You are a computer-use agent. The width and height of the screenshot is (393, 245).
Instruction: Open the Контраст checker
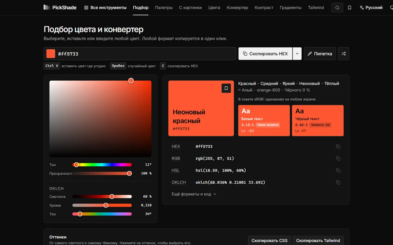click(264, 8)
